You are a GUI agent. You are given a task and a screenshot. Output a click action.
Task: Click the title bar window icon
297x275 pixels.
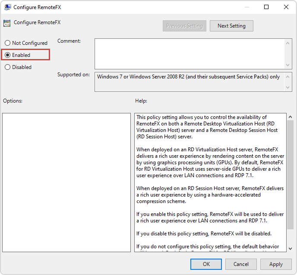tap(8, 7)
